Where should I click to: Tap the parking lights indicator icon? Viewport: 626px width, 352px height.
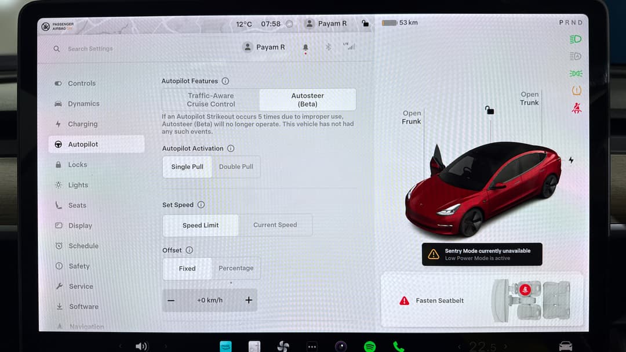coord(576,74)
